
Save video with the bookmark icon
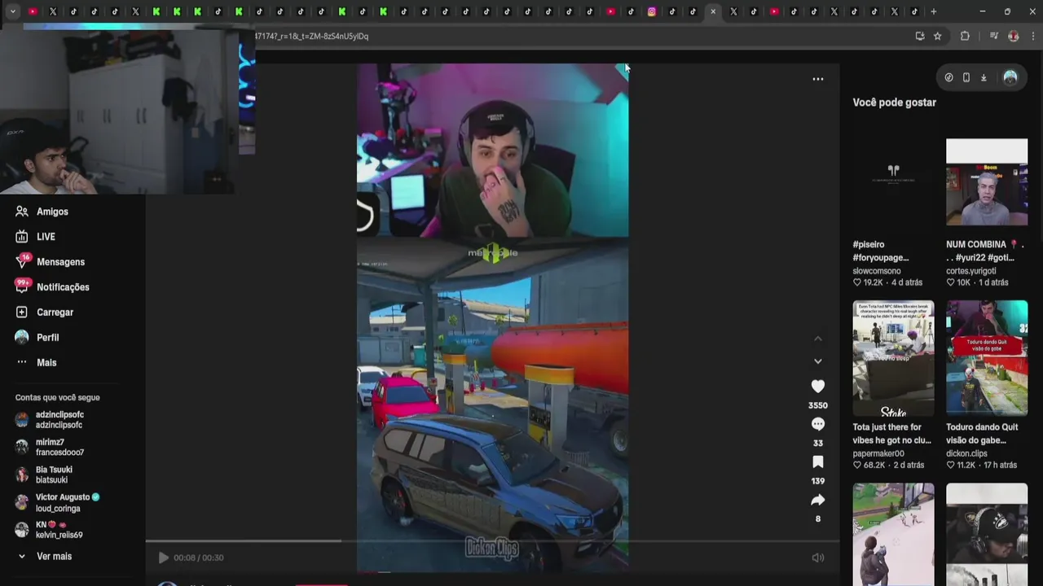click(818, 462)
